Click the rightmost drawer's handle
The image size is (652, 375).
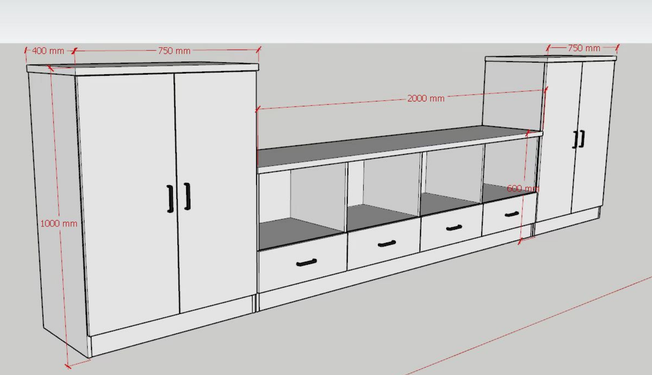(512, 214)
